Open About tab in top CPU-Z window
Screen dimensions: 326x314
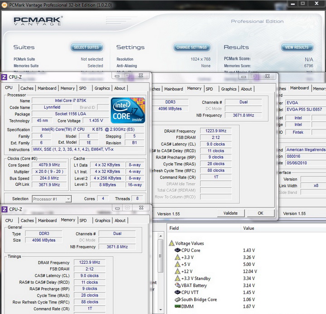pos(120,88)
